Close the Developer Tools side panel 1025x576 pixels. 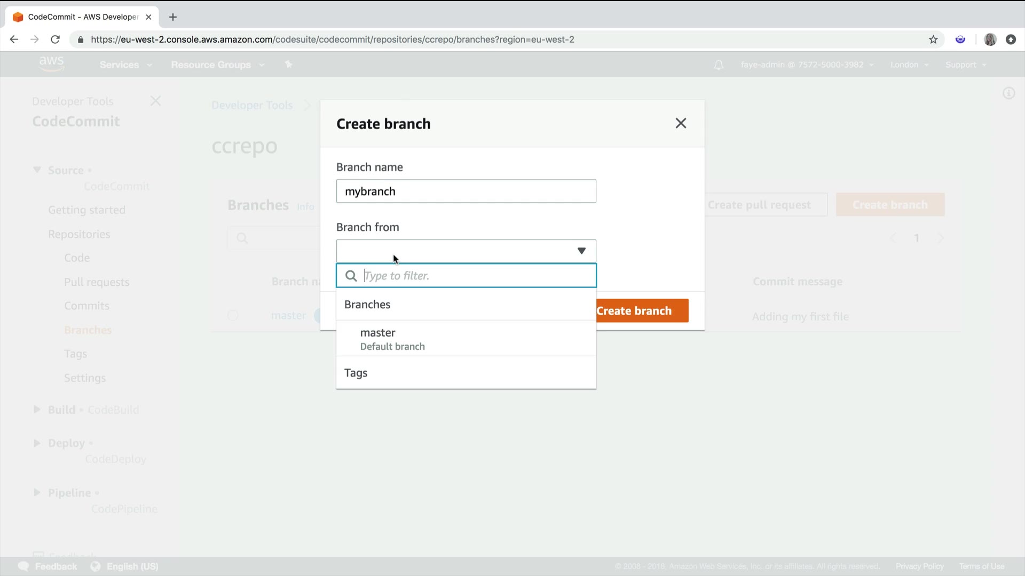[155, 101]
